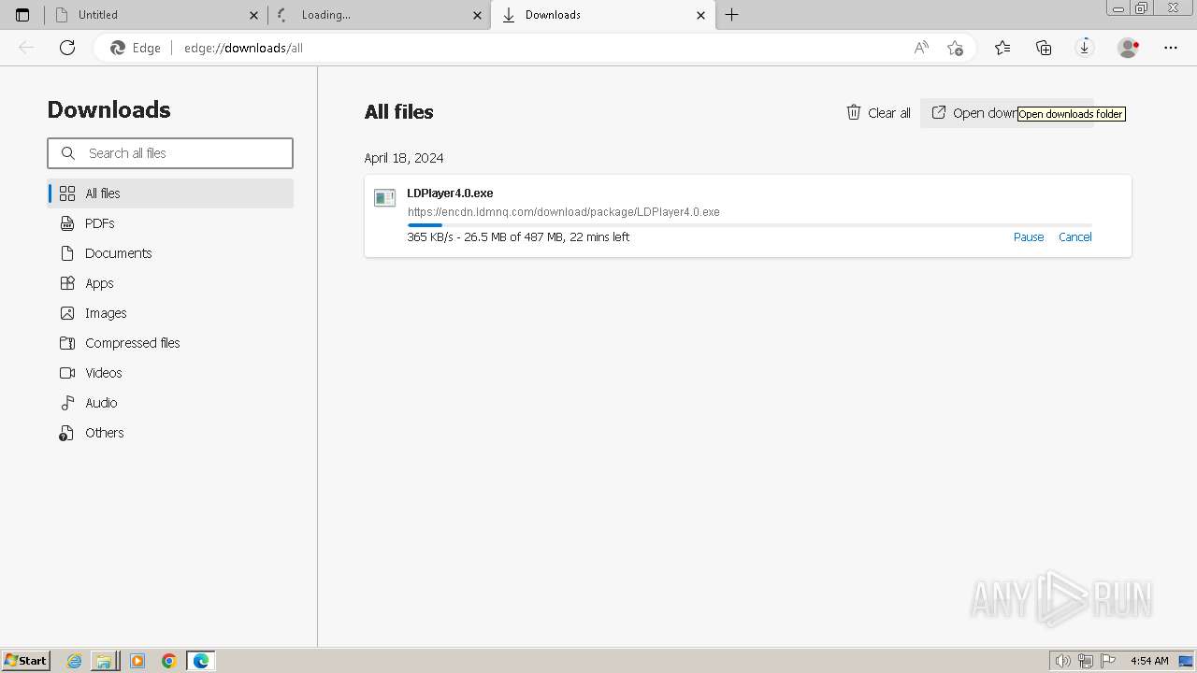Click the volume speaker tray icon
Viewport: 1197px width, 673px height.
(1062, 661)
